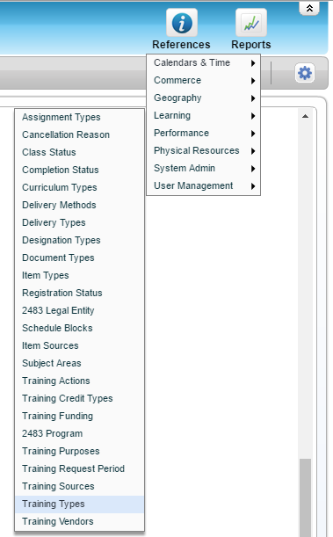Select Calendars & Time menu entry

tap(203, 63)
